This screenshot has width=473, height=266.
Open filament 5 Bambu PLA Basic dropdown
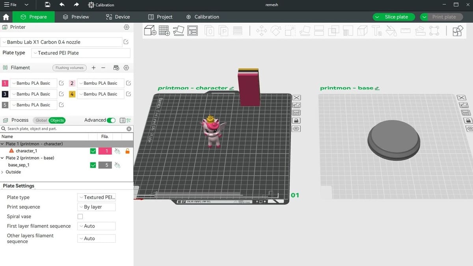(x=34, y=105)
